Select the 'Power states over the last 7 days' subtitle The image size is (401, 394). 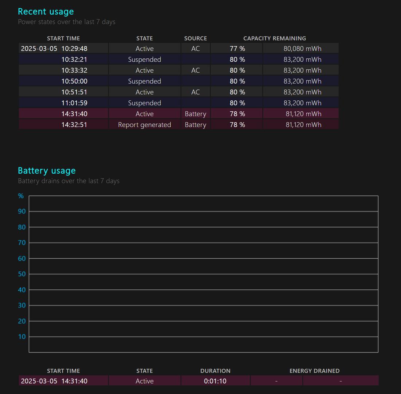tap(66, 22)
